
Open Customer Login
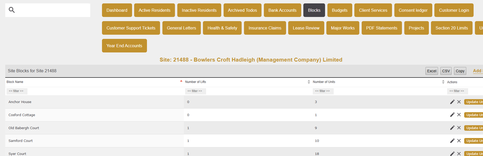coord(454,10)
